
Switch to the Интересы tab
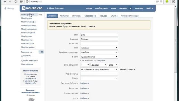77,16
